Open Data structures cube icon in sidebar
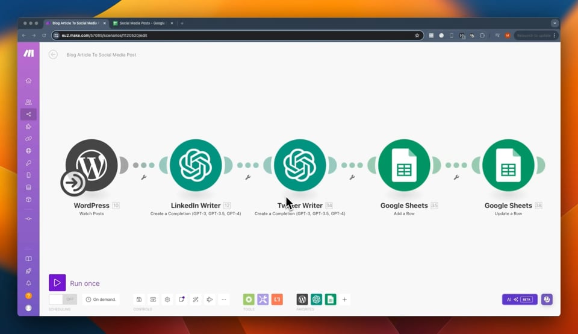The image size is (578, 334). click(x=28, y=200)
